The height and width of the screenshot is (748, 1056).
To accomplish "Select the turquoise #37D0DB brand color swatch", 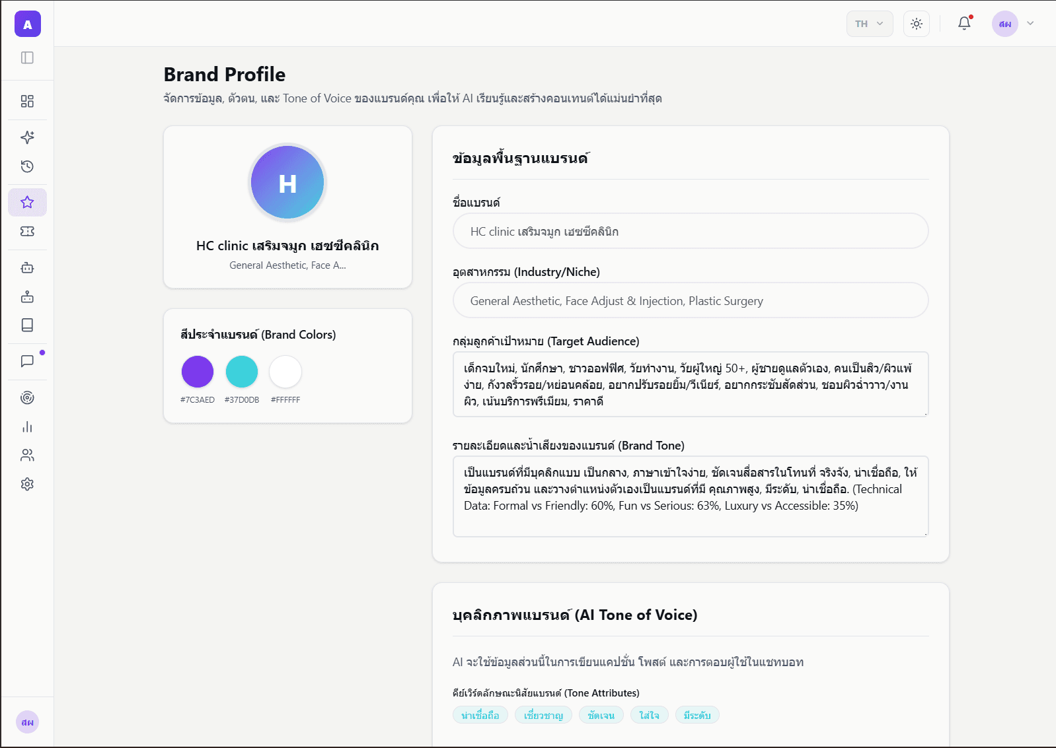I will [x=242, y=372].
